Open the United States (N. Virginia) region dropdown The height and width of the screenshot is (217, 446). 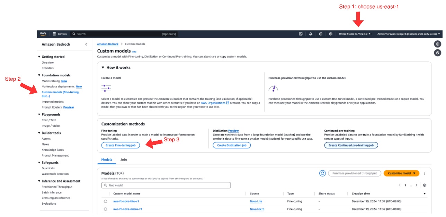pos(355,34)
